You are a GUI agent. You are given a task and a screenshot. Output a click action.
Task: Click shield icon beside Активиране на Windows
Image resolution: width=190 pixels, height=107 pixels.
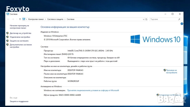[158, 95]
